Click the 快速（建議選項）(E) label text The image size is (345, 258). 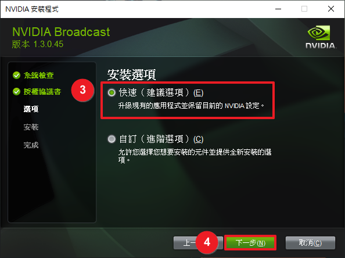click(161, 92)
